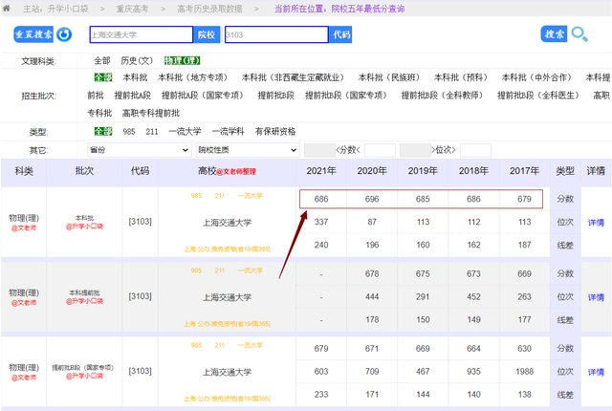
Task: Filter by 一流学科 type
Action: [x=228, y=132]
